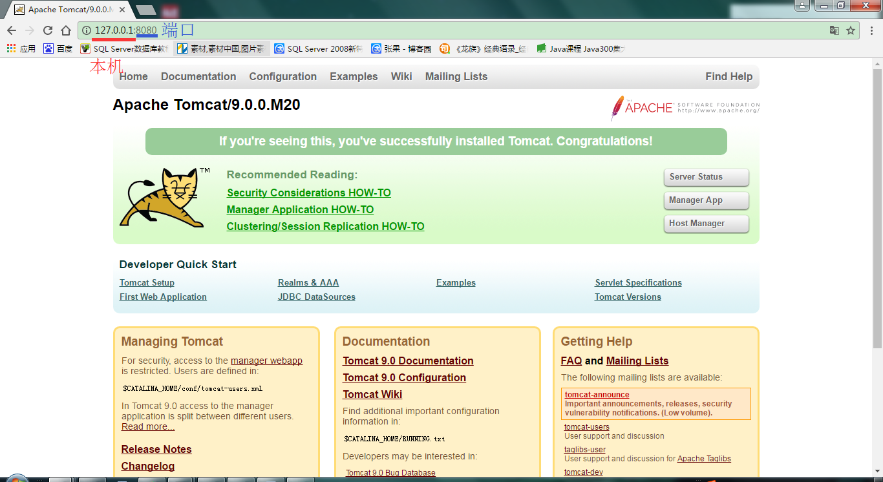Open Tomcat 9.0 Configuration link
This screenshot has height=482, width=883.
(404, 377)
